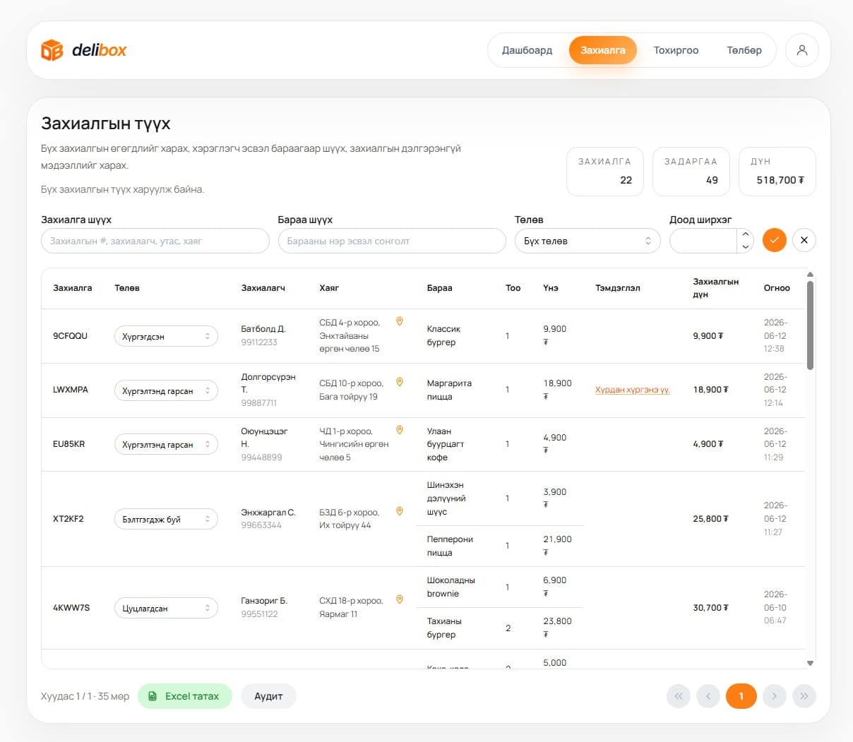Focus the Бараа шүүх search field
This screenshot has width=853, height=742.
point(392,241)
